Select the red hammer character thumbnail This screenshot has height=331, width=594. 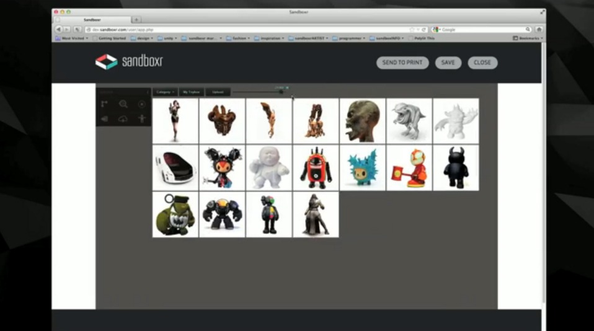click(409, 168)
